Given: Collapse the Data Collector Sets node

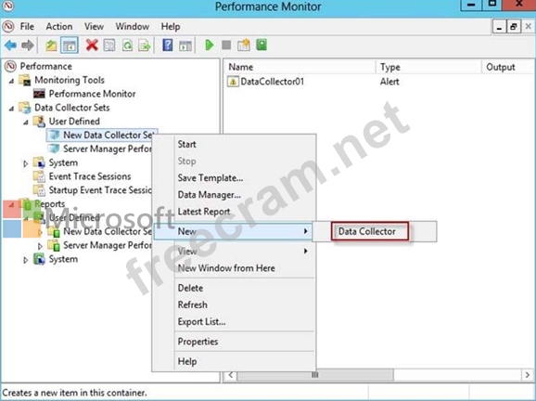Looking at the screenshot, I should coord(12,109).
